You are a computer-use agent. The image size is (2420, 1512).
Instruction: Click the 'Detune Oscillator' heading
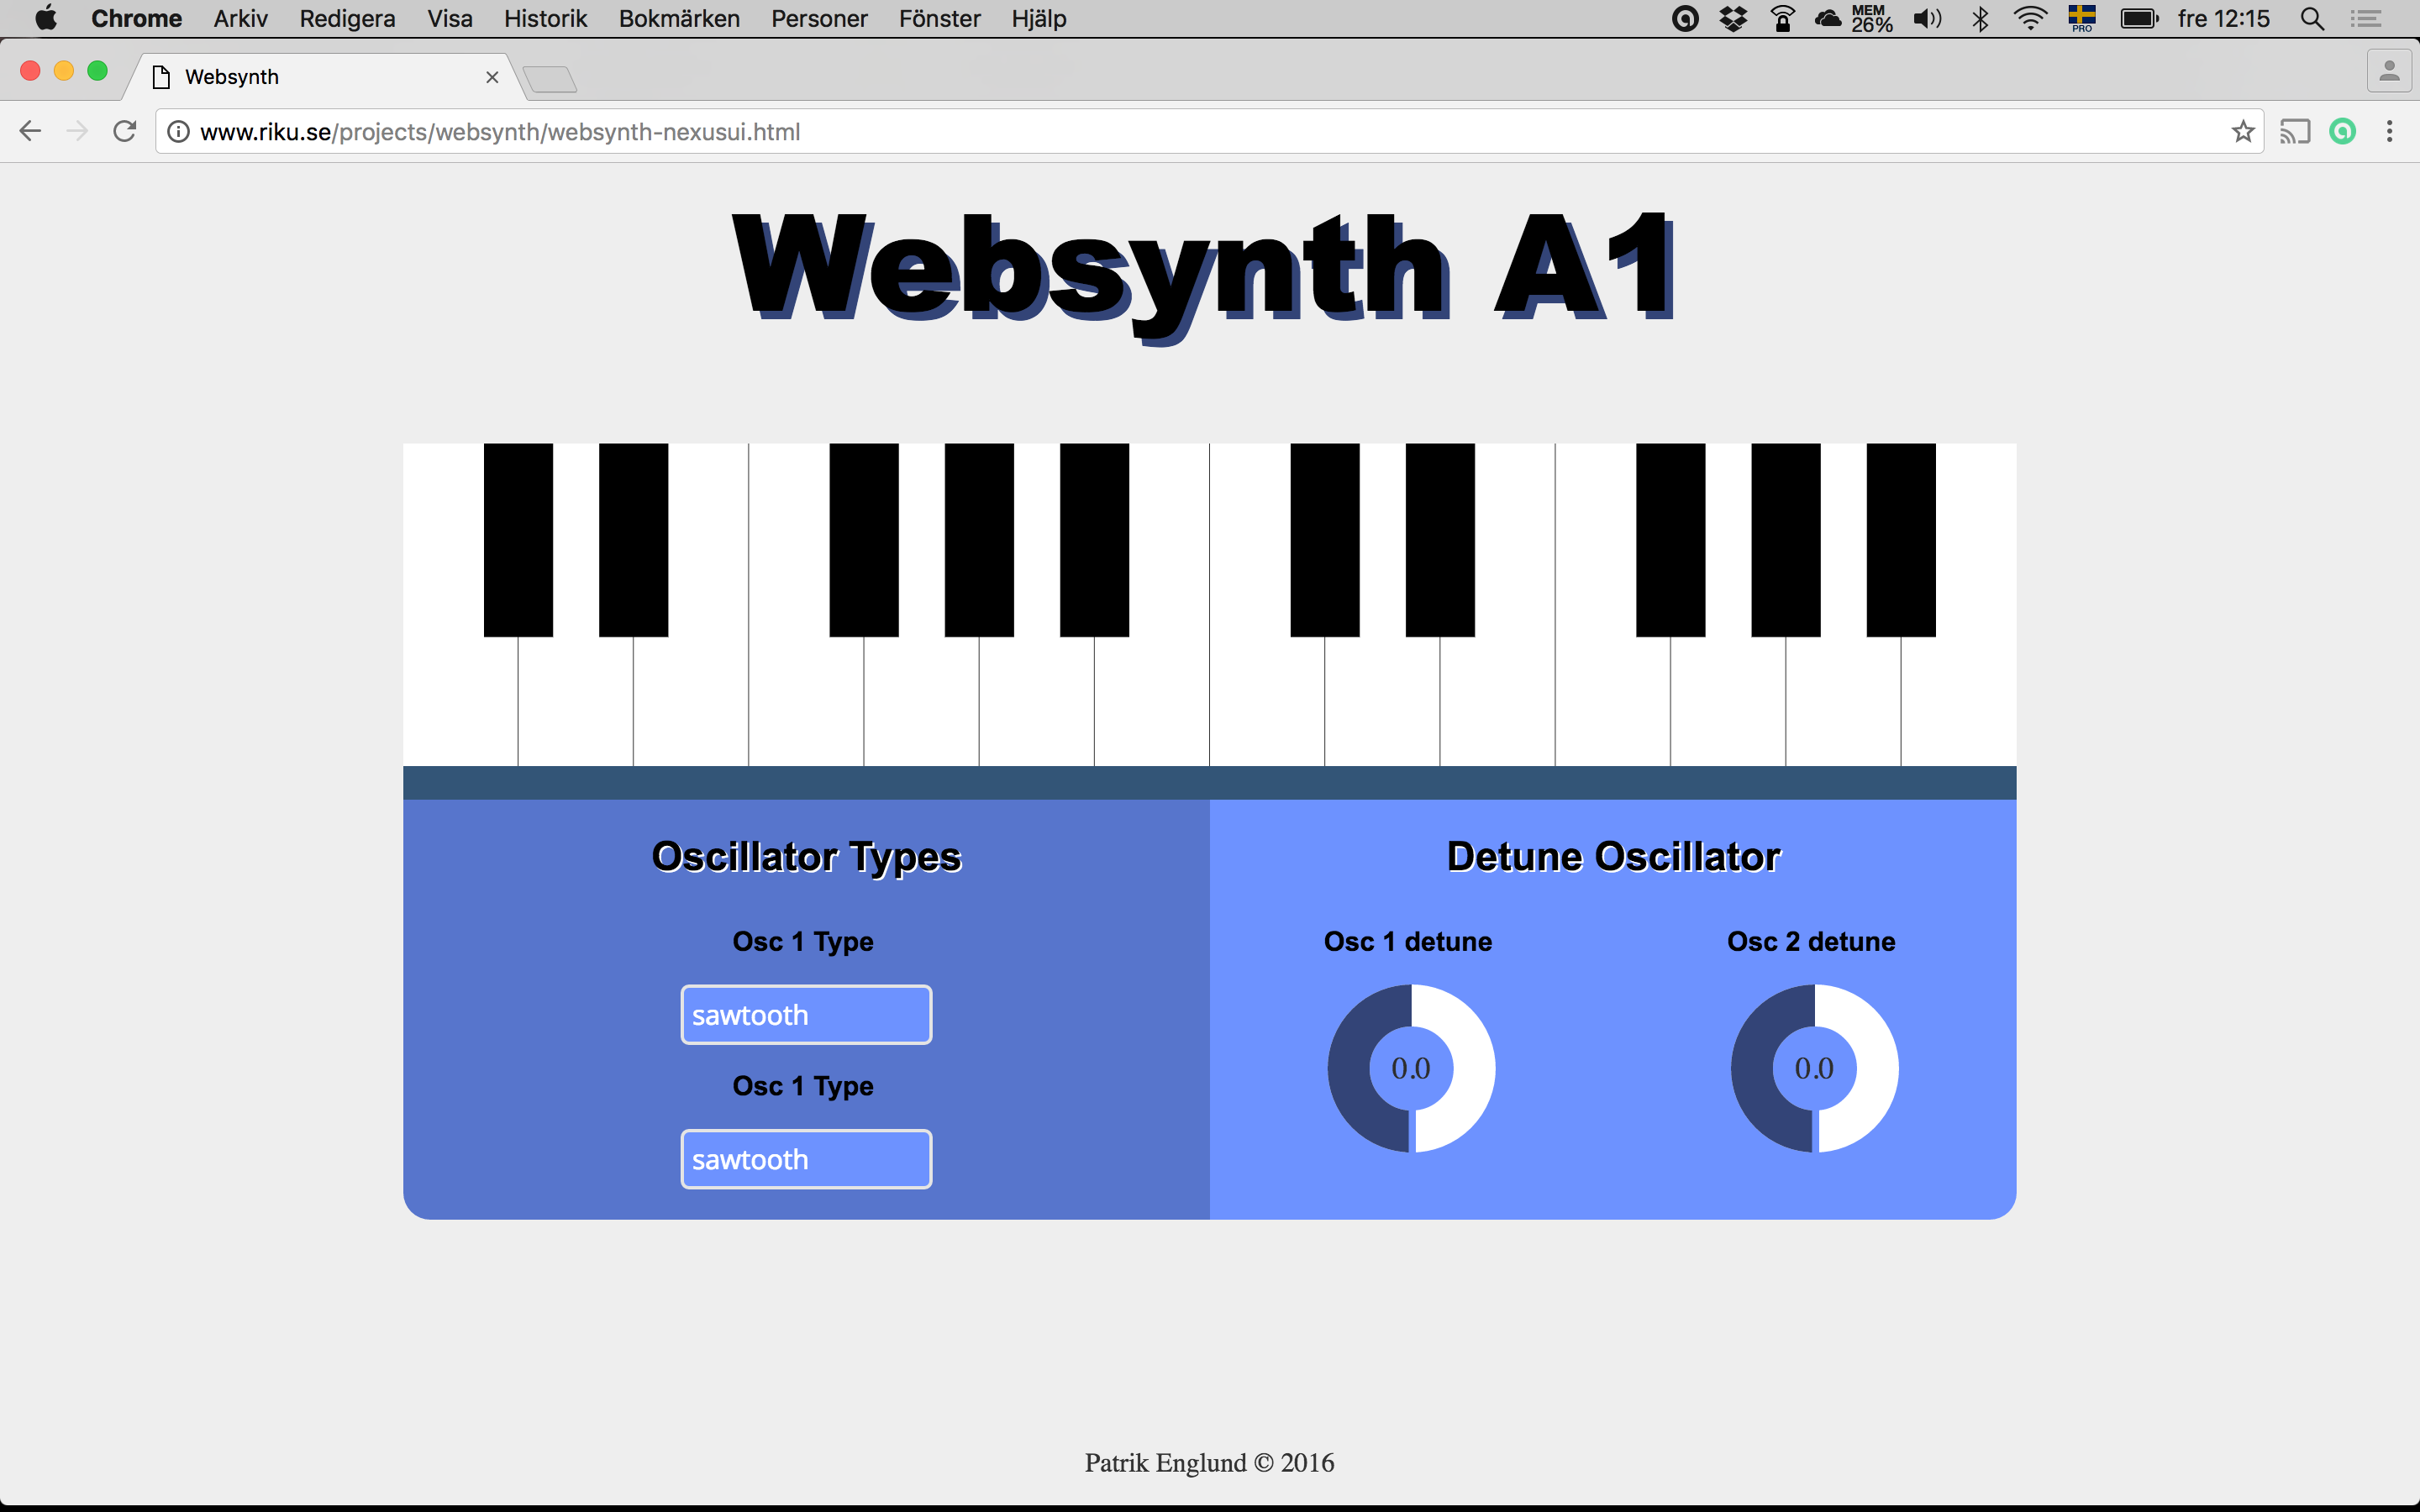1613,857
